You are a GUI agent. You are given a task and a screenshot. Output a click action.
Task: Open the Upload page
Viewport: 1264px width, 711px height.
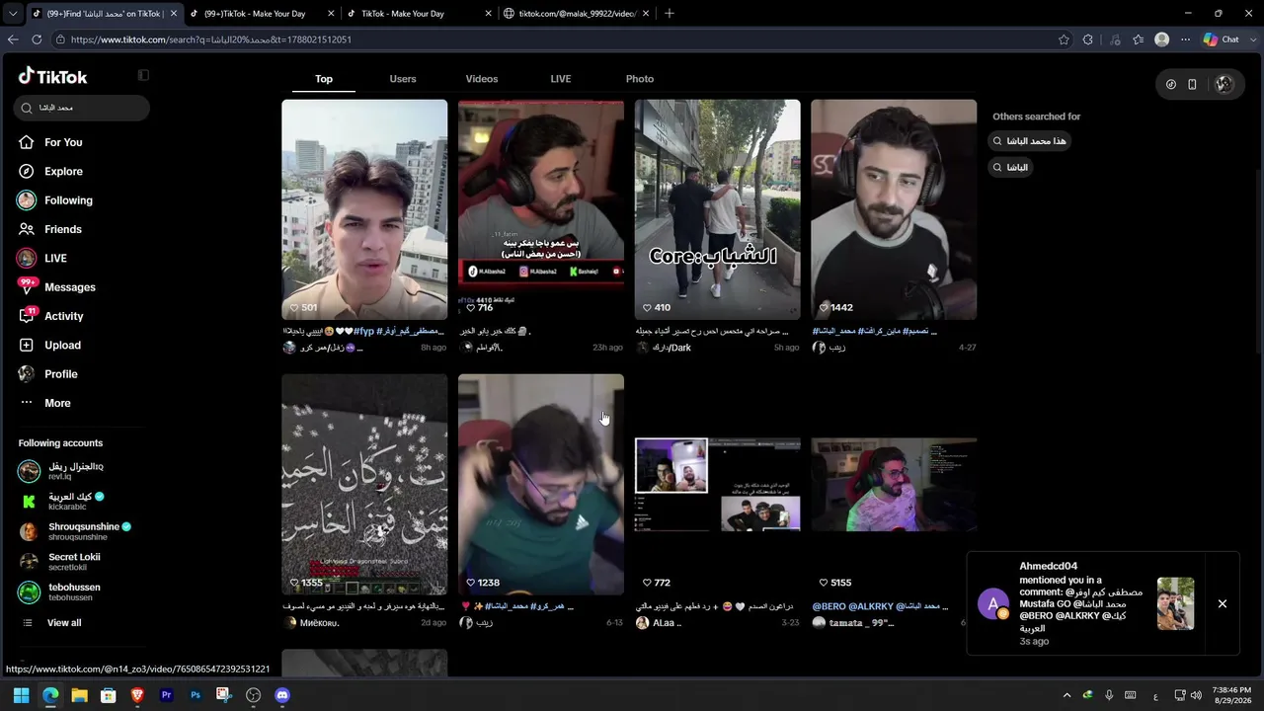62,345
